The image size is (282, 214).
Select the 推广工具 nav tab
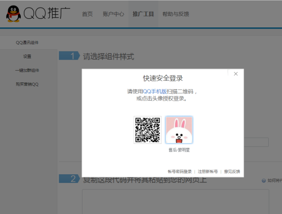pyautogui.click(x=143, y=14)
